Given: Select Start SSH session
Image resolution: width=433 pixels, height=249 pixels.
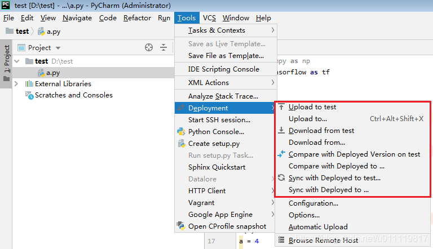Looking at the screenshot, I should tap(224, 120).
